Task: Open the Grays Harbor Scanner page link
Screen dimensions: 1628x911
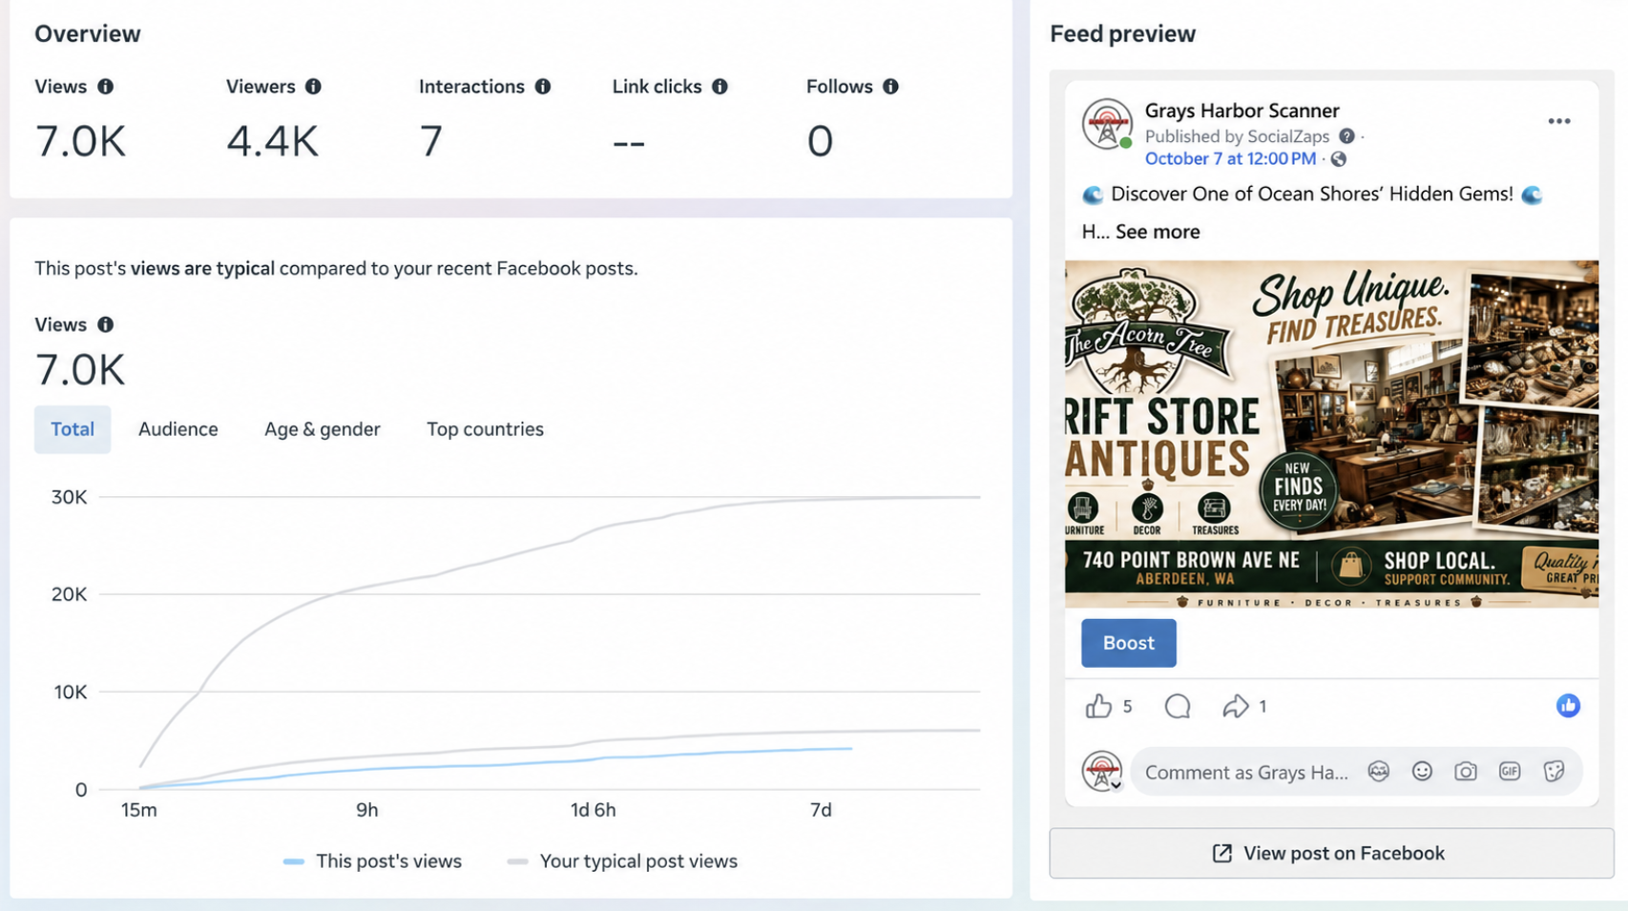Action: tap(1242, 111)
